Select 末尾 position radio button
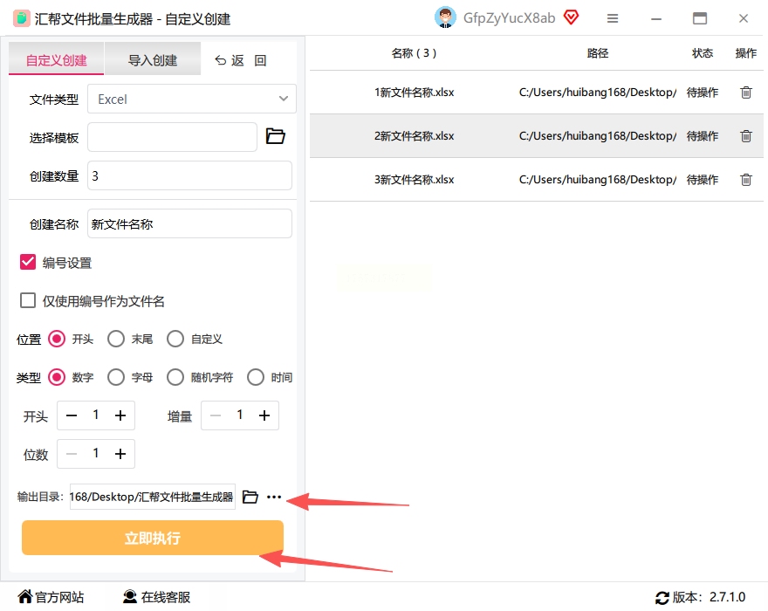The height and width of the screenshot is (611, 768). (x=116, y=339)
